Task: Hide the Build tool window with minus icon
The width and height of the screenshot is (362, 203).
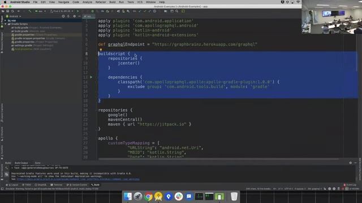Action: pyautogui.click(x=355, y=163)
